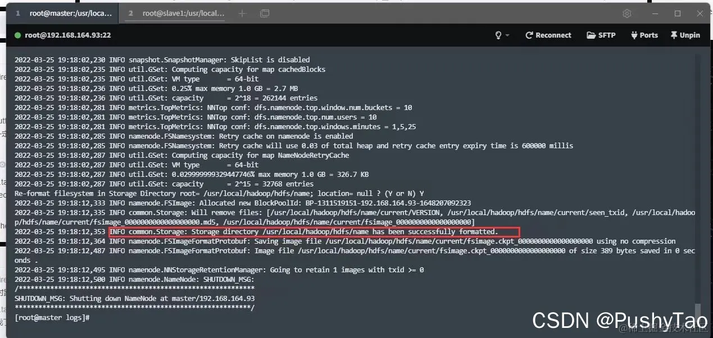The height and width of the screenshot is (338, 713).
Task: Click the 'Re-format filesystem in Storage Directory' line
Action: 219,193
